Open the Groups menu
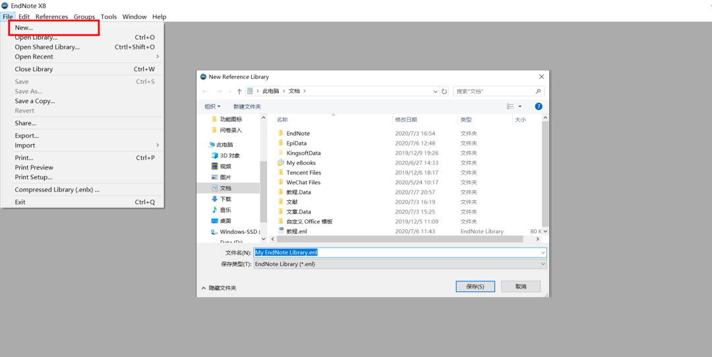Screen dimensions: 712x357 (84, 16)
